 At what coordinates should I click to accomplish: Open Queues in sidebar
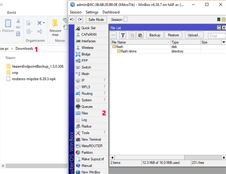(92, 107)
